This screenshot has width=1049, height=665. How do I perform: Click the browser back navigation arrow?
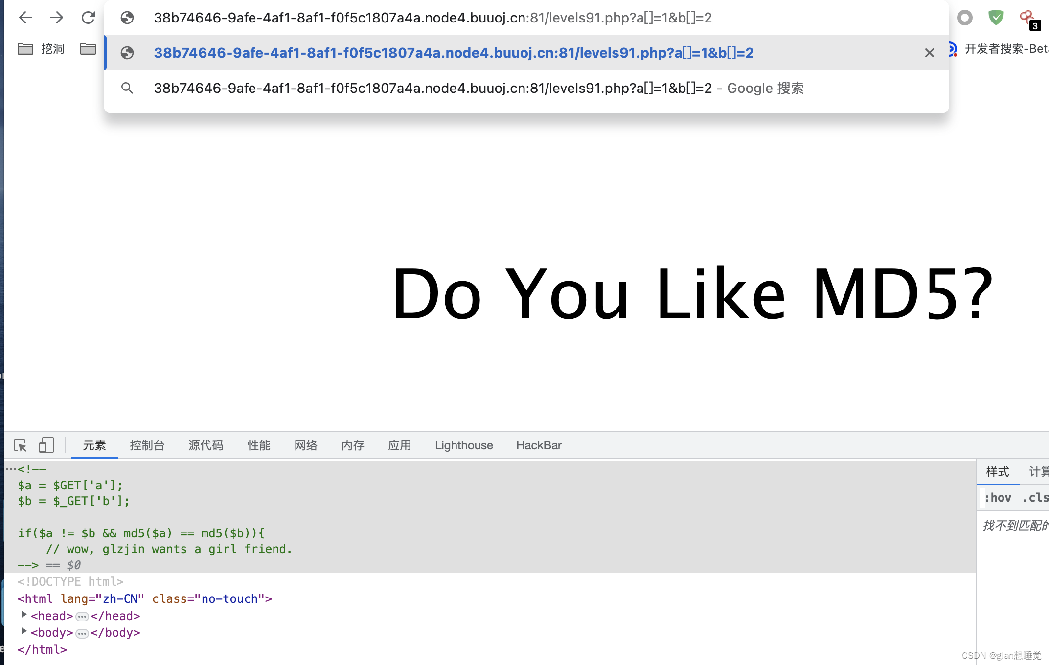(25, 18)
